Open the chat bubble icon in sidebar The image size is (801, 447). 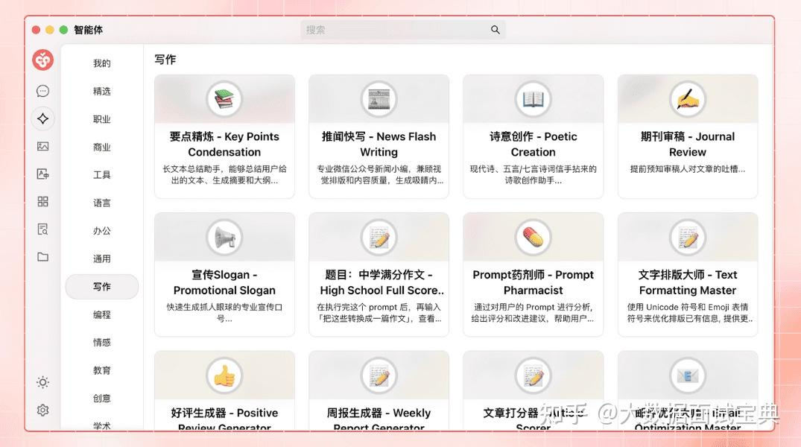[x=43, y=91]
